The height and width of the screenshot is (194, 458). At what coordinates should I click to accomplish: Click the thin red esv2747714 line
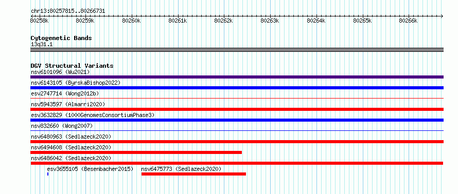[x=237, y=99]
